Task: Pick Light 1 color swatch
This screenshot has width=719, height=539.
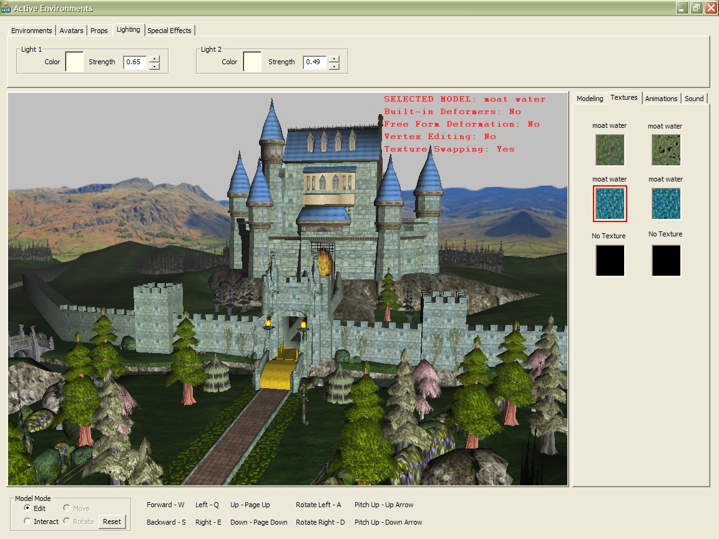Action: [75, 62]
